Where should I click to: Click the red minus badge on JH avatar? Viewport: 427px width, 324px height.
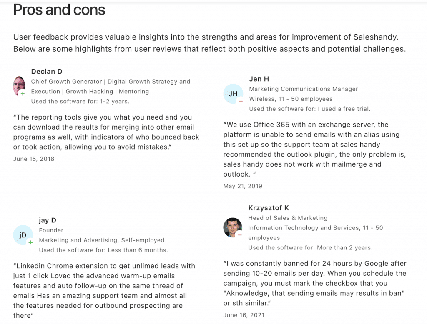241,101
